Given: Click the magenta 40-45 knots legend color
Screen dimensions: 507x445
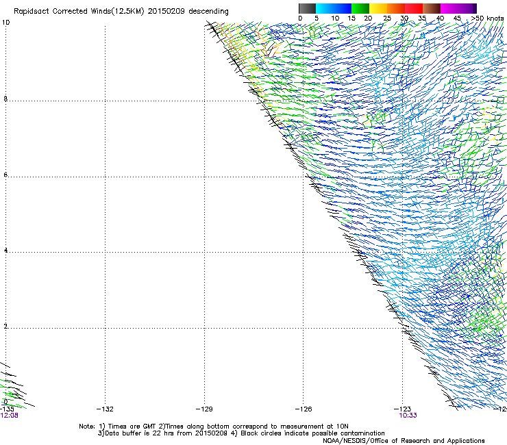Looking at the screenshot, I should click(449, 8).
